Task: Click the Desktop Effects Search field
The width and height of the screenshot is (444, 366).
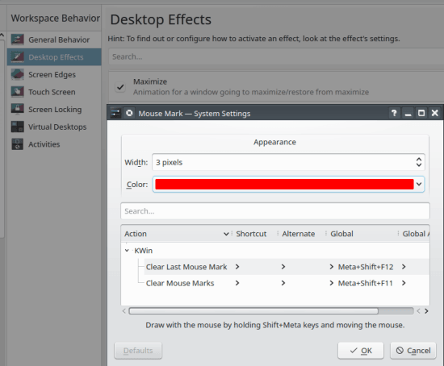Action: click(x=276, y=56)
